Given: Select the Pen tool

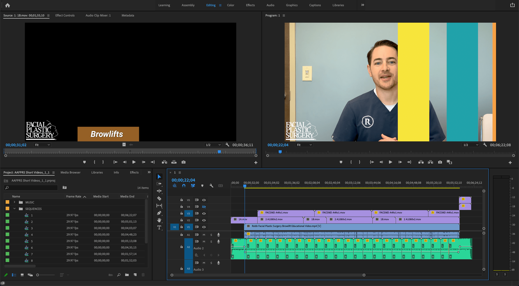Looking at the screenshot, I should (159, 213).
